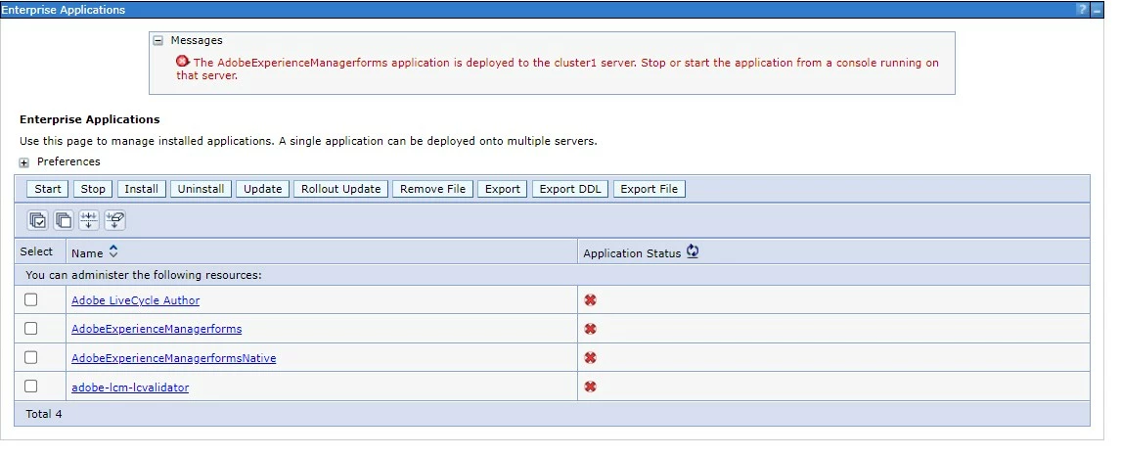Click the Total 4 footer text
Screen dimensions: 1121x456
(44, 414)
